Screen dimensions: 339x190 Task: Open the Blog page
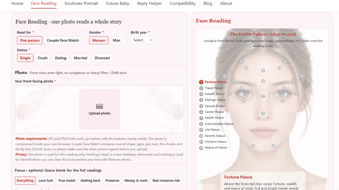pos(208,3)
